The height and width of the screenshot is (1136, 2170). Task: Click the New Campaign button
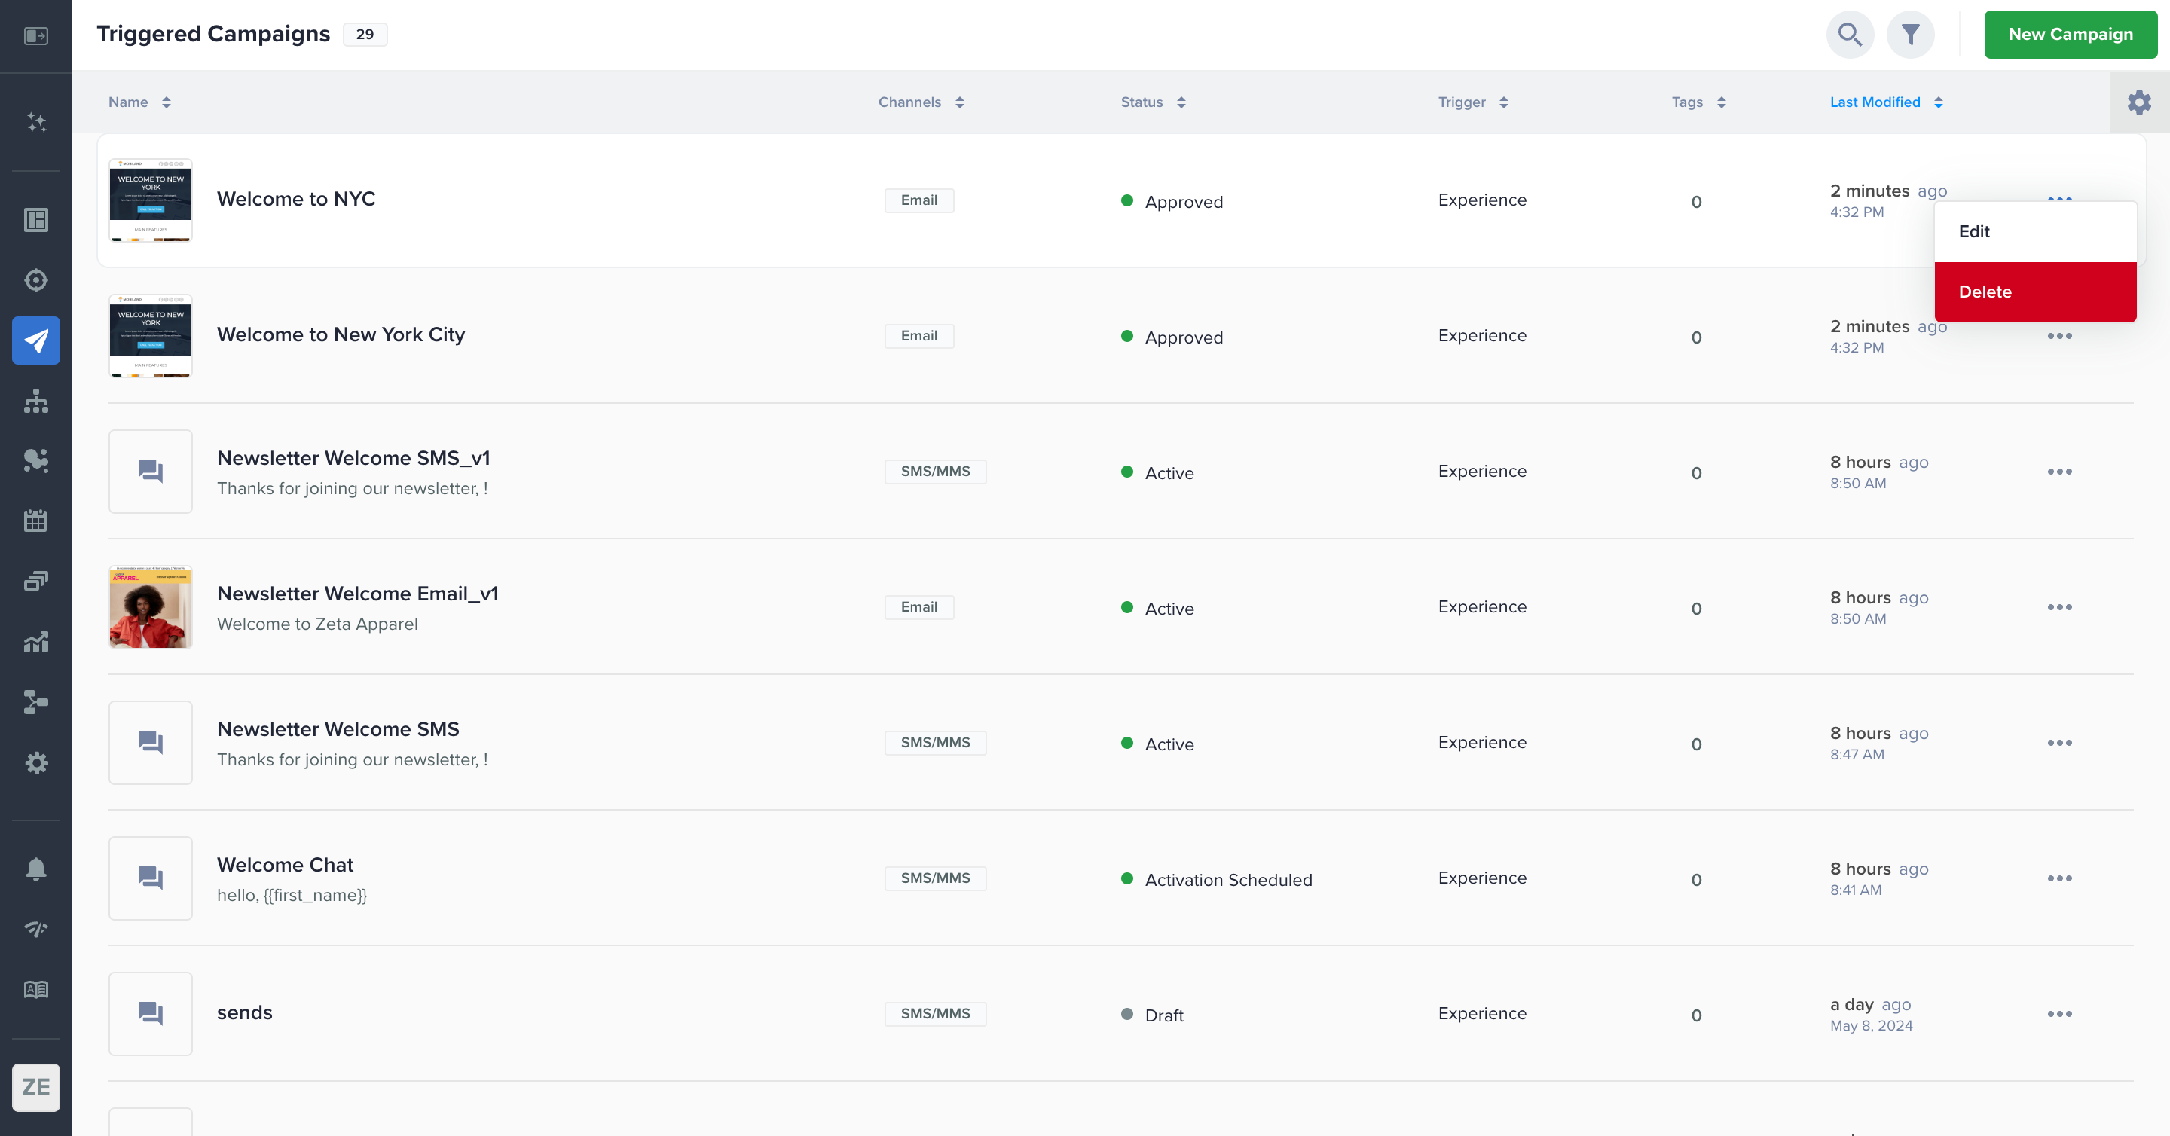tap(2070, 35)
